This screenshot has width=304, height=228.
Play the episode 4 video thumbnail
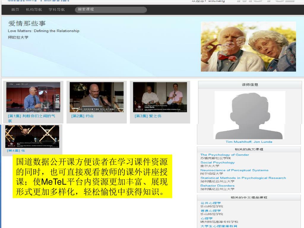32,137
